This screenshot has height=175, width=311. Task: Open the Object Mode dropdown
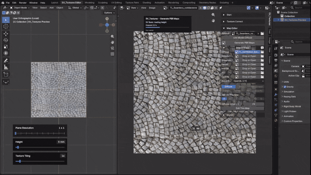pyautogui.click(x=20, y=8)
